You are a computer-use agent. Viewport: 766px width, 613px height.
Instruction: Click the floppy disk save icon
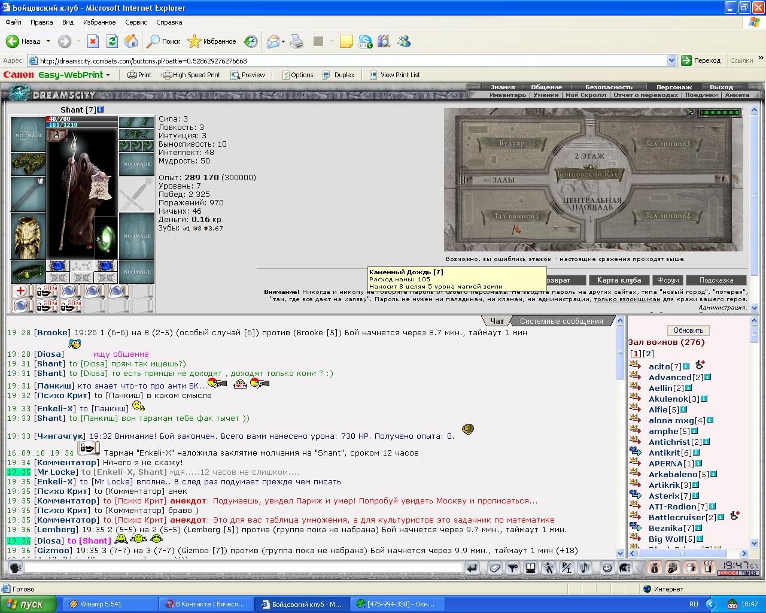530,568
